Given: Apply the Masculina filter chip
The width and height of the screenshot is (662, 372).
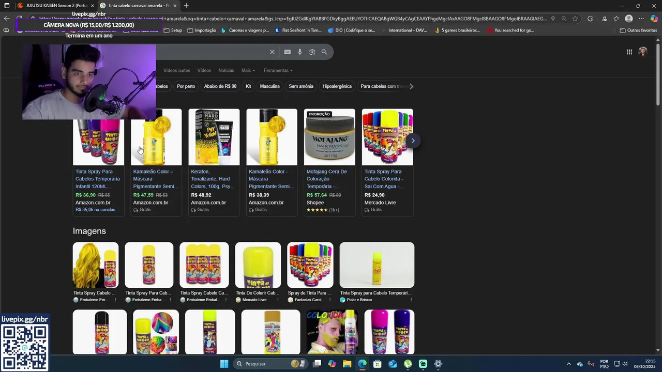Looking at the screenshot, I should (270, 86).
